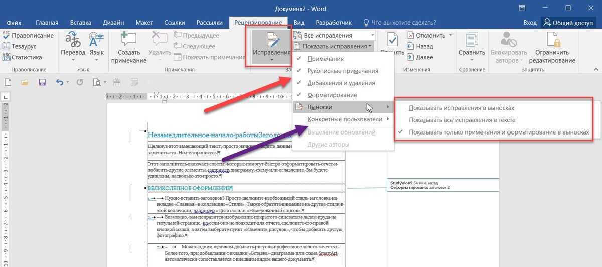This screenshot has width=602, height=267.
Task: Switch to Рассылки tab
Action: tap(210, 23)
